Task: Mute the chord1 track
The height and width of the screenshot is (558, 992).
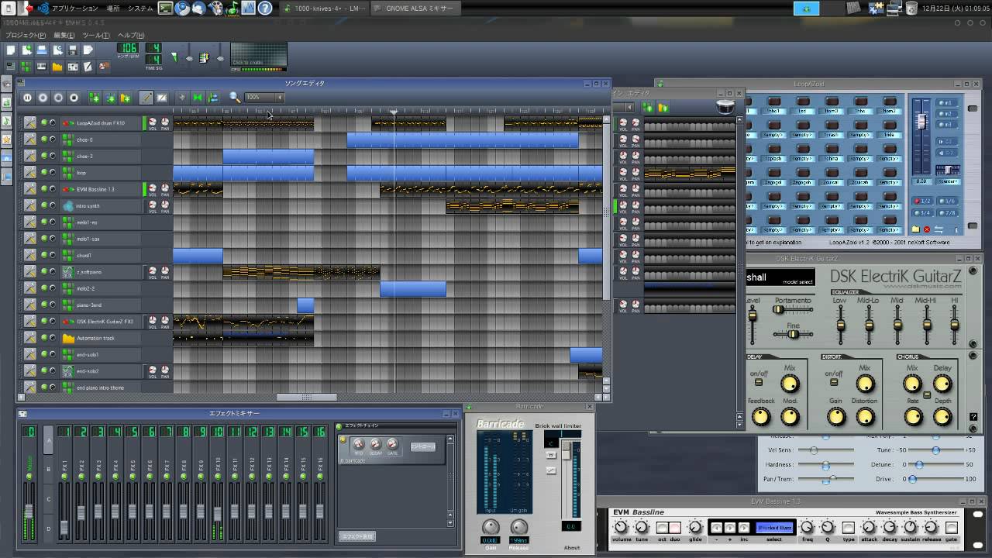Action: pyautogui.click(x=44, y=255)
